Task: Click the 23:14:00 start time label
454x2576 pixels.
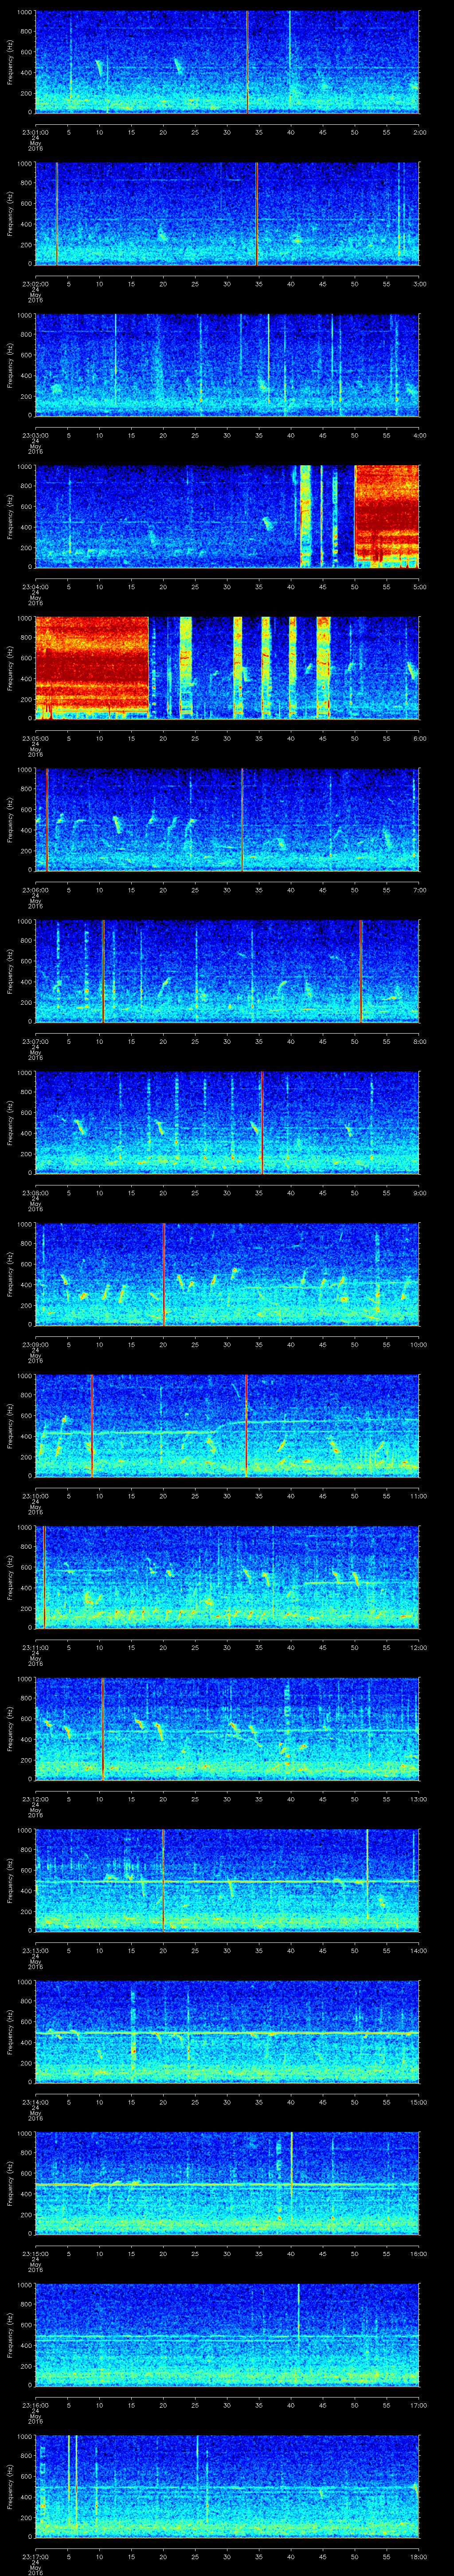Action: click(x=35, y=2102)
